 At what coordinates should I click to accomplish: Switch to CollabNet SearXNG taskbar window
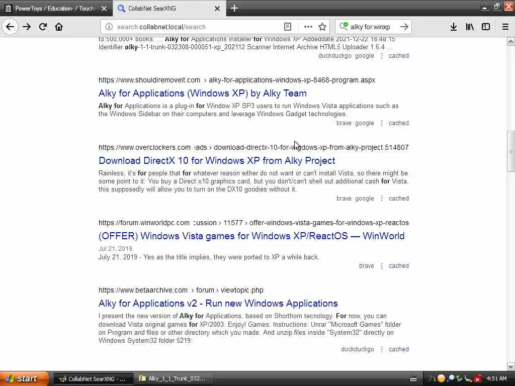click(93, 379)
